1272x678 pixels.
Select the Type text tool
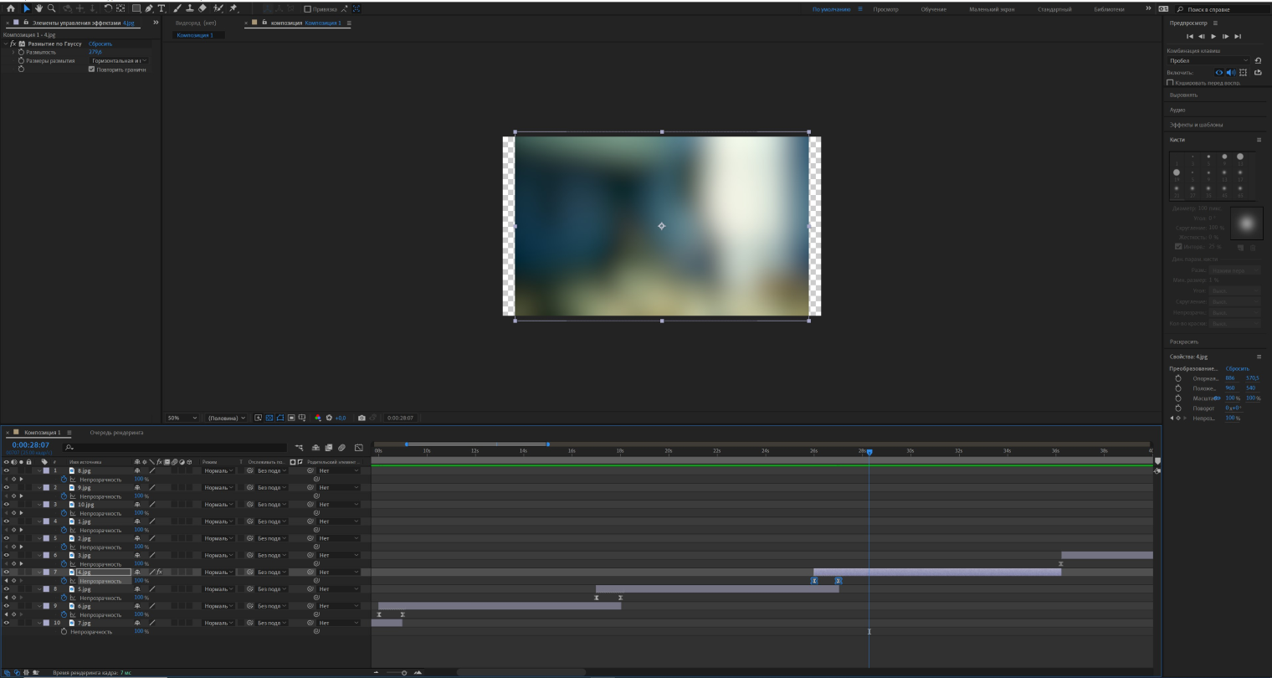(x=162, y=8)
